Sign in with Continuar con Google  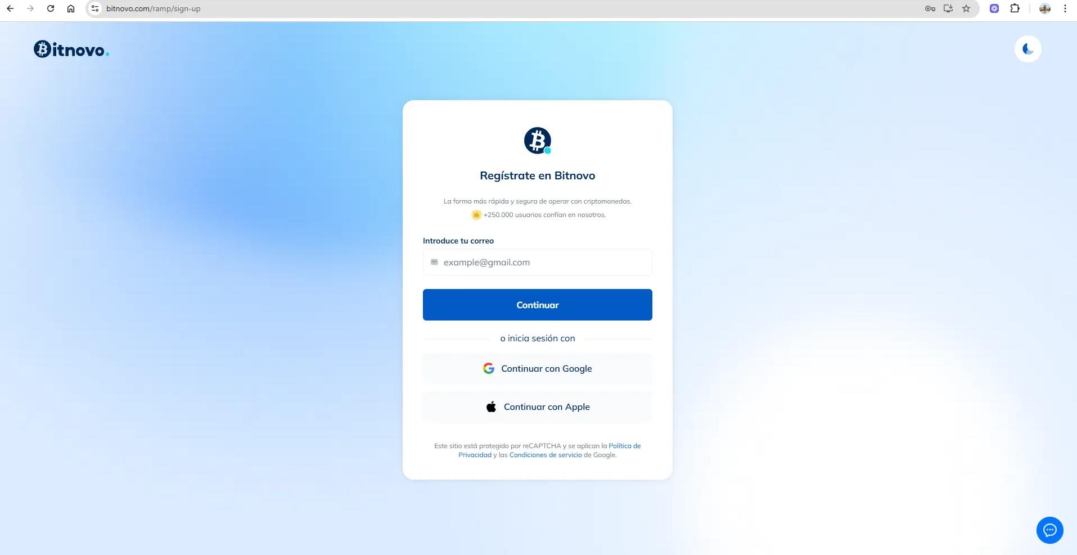point(538,369)
